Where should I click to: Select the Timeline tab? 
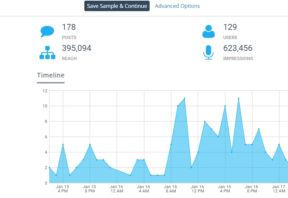(51, 75)
